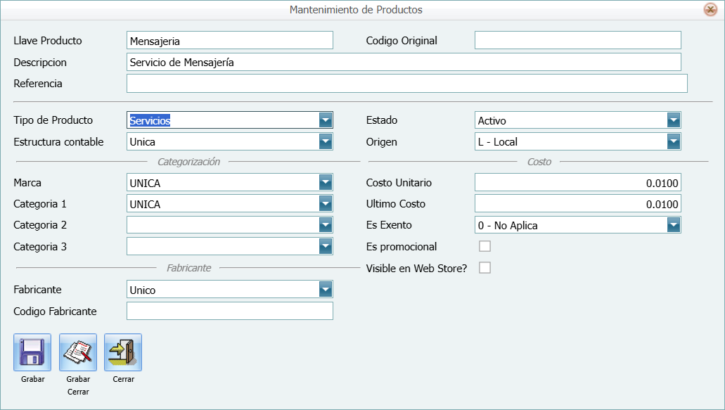Expand the Fabricante dropdown showing Unico
The height and width of the screenshot is (410, 725).
coord(326,289)
